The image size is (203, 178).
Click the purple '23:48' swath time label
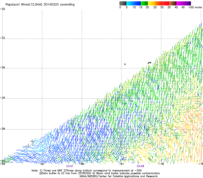tap(140, 166)
